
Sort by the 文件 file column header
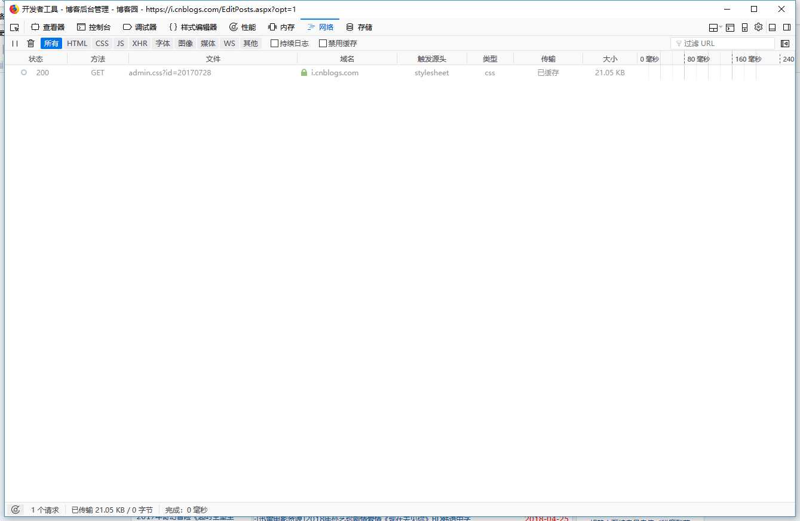[213, 59]
